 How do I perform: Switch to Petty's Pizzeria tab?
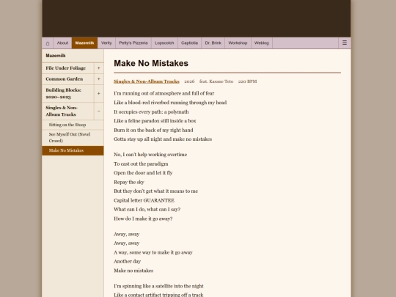[133, 43]
